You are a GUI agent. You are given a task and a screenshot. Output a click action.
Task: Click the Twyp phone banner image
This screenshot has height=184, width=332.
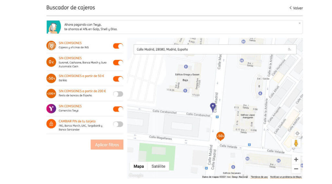point(54,27)
